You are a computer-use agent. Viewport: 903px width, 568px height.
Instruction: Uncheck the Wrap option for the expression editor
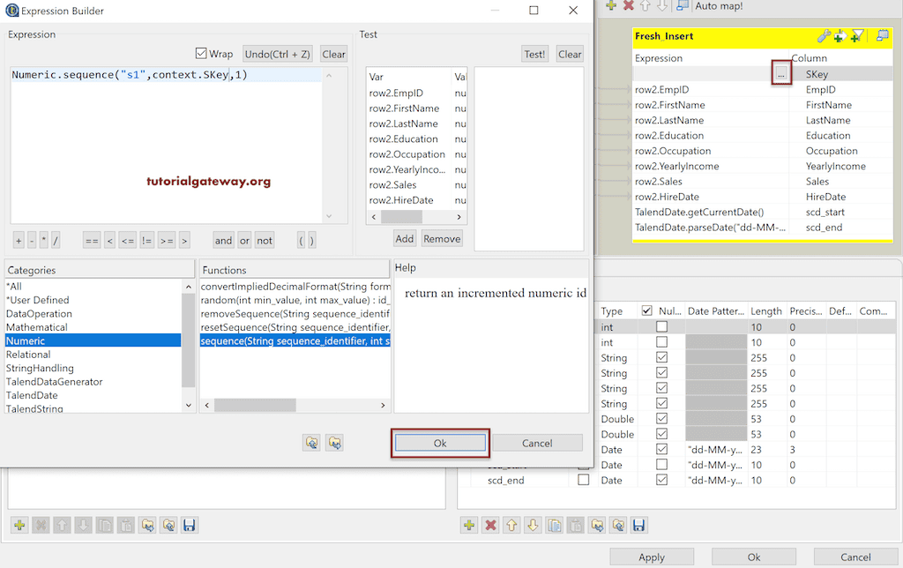[202, 53]
